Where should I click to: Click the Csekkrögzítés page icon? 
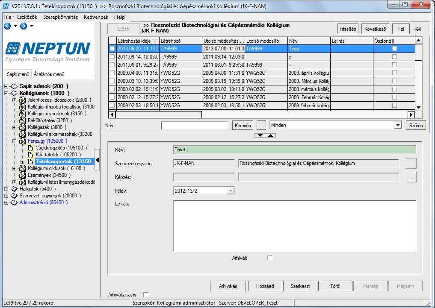[30, 148]
